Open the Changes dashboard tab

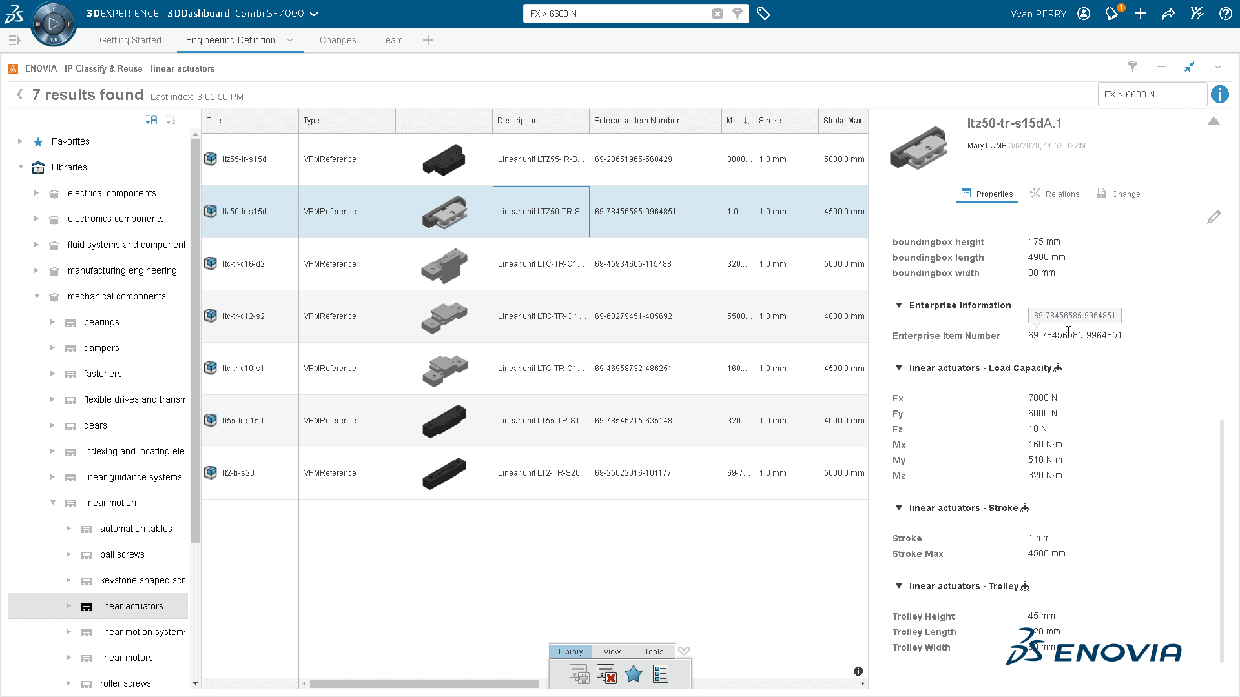(338, 40)
